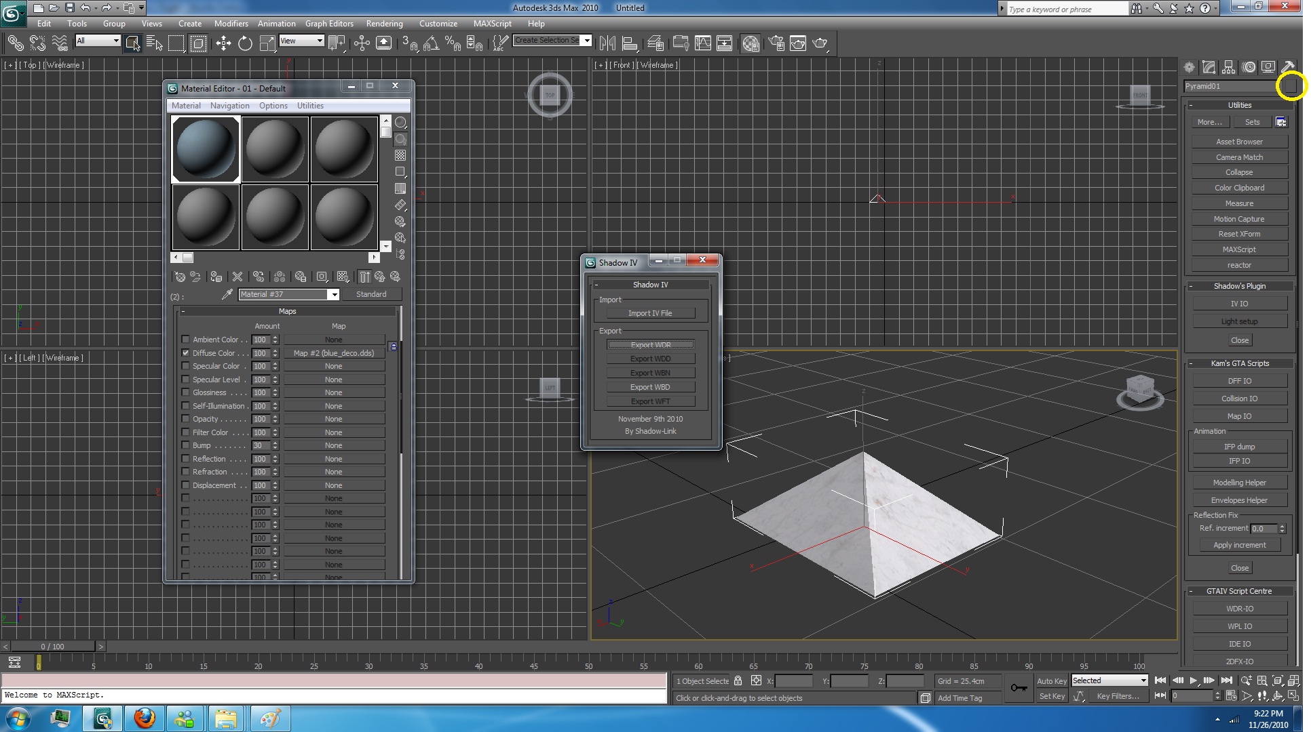Open the Graph Editors menu

[329, 23]
